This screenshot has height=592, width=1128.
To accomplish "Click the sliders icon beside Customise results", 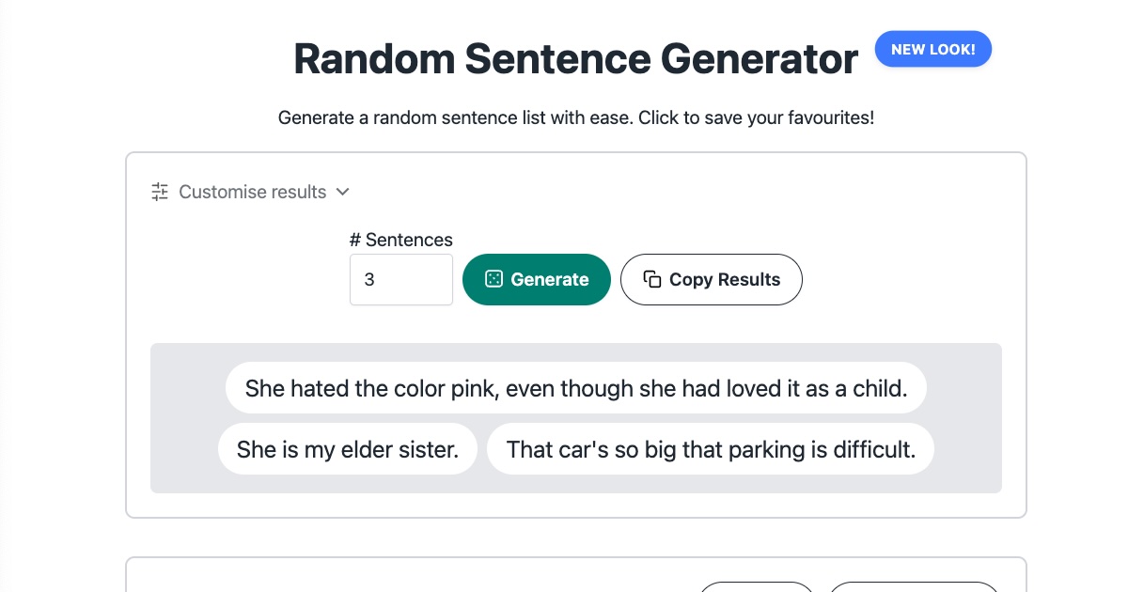I will click(160, 192).
